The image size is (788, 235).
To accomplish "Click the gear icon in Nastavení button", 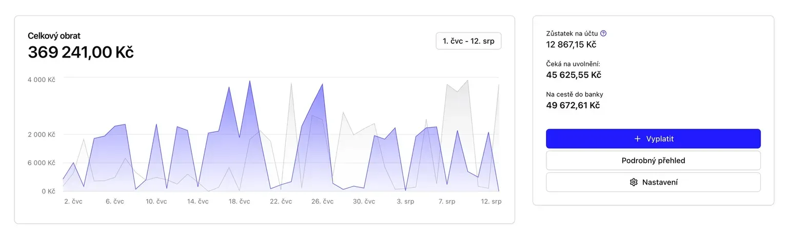I will tap(634, 182).
